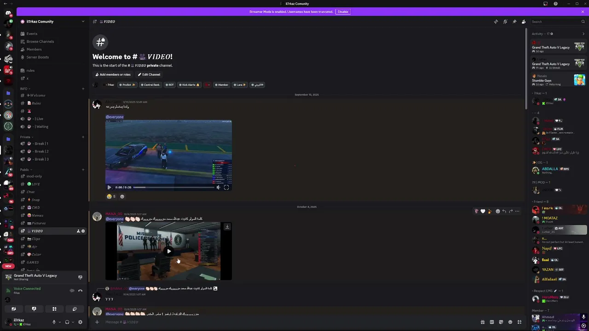Click message attachment plus button
Screen dimensions: 589x331
[x=97, y=322]
